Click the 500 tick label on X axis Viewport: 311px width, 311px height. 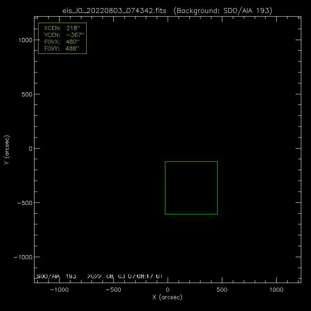coord(222,290)
